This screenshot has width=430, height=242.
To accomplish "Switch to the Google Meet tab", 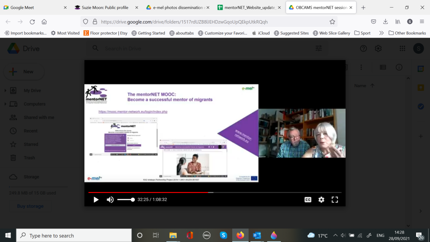I will (x=35, y=8).
